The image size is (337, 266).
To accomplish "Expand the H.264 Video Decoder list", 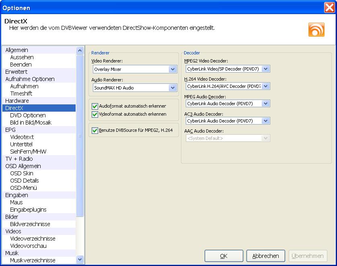I will (x=265, y=86).
